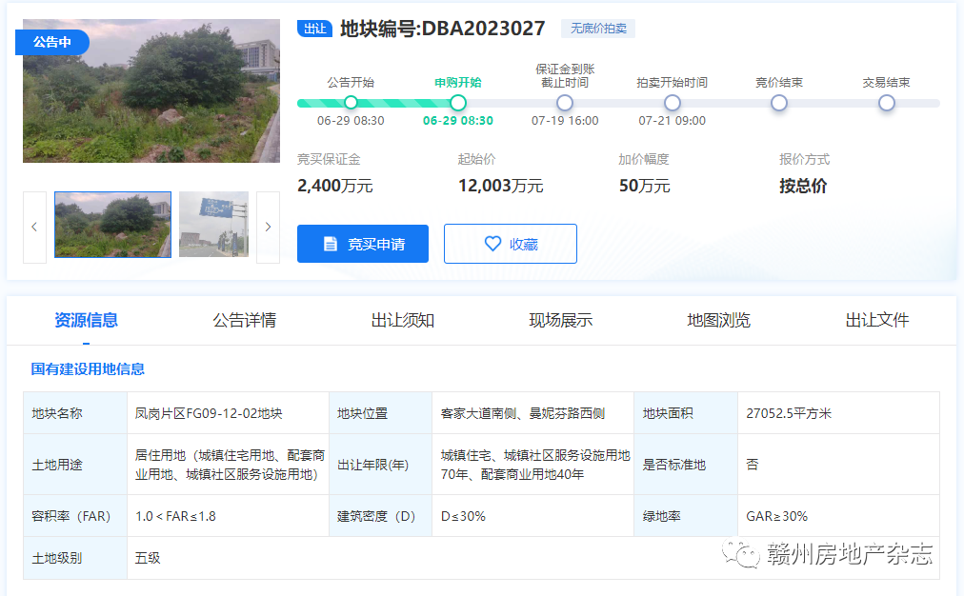Click the 是否标准地 value 否
Image resolution: width=964 pixels, height=596 pixels.
(753, 465)
